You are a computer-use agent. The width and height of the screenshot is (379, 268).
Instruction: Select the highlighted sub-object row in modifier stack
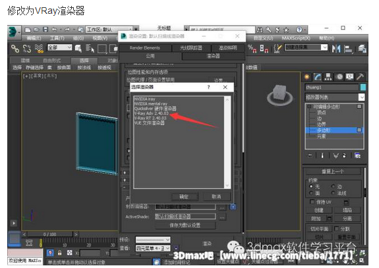(335, 130)
